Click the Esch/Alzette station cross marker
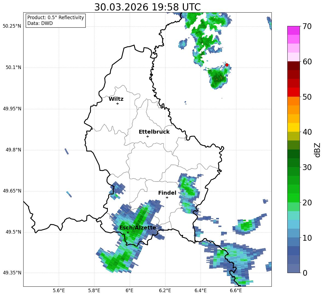The width and height of the screenshot is (324, 296). point(128,232)
